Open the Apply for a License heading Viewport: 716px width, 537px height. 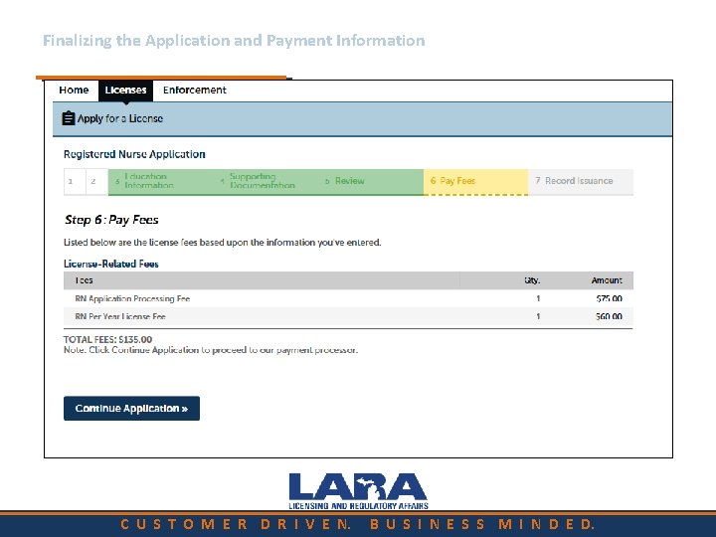tap(119, 118)
